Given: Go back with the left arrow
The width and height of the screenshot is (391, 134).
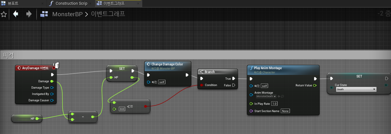Looking at the screenshot, I should pyautogui.click(x=16, y=14).
